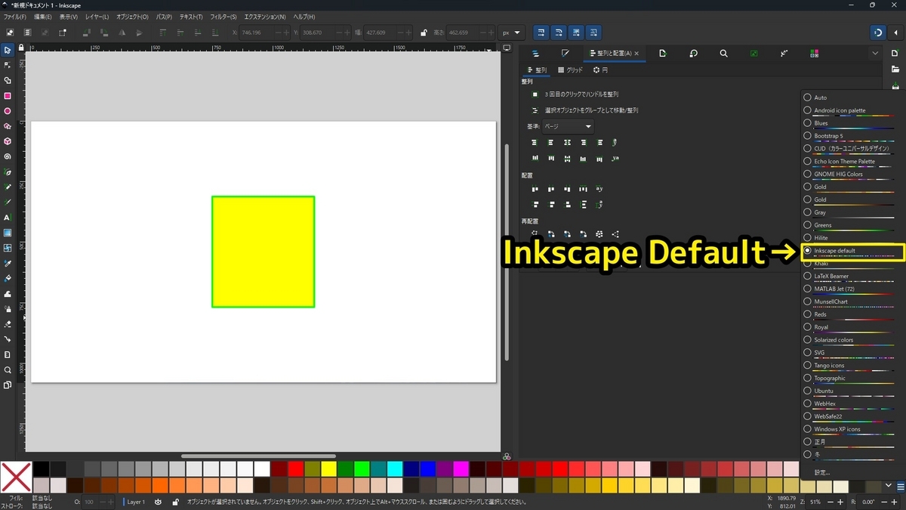
Task: Select the Circle/Ellipse tool
Action: coord(8,110)
